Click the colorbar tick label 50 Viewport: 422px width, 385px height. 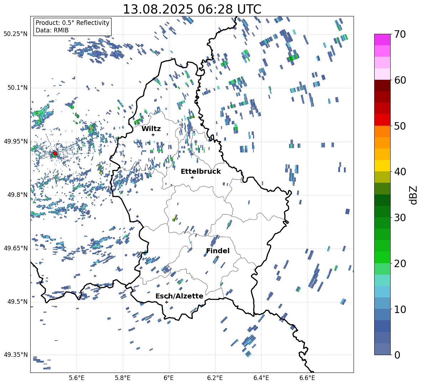[400, 126]
